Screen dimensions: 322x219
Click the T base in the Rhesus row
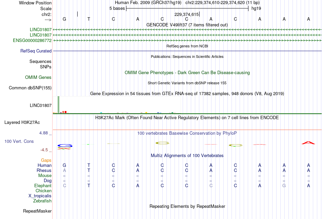[89, 170]
